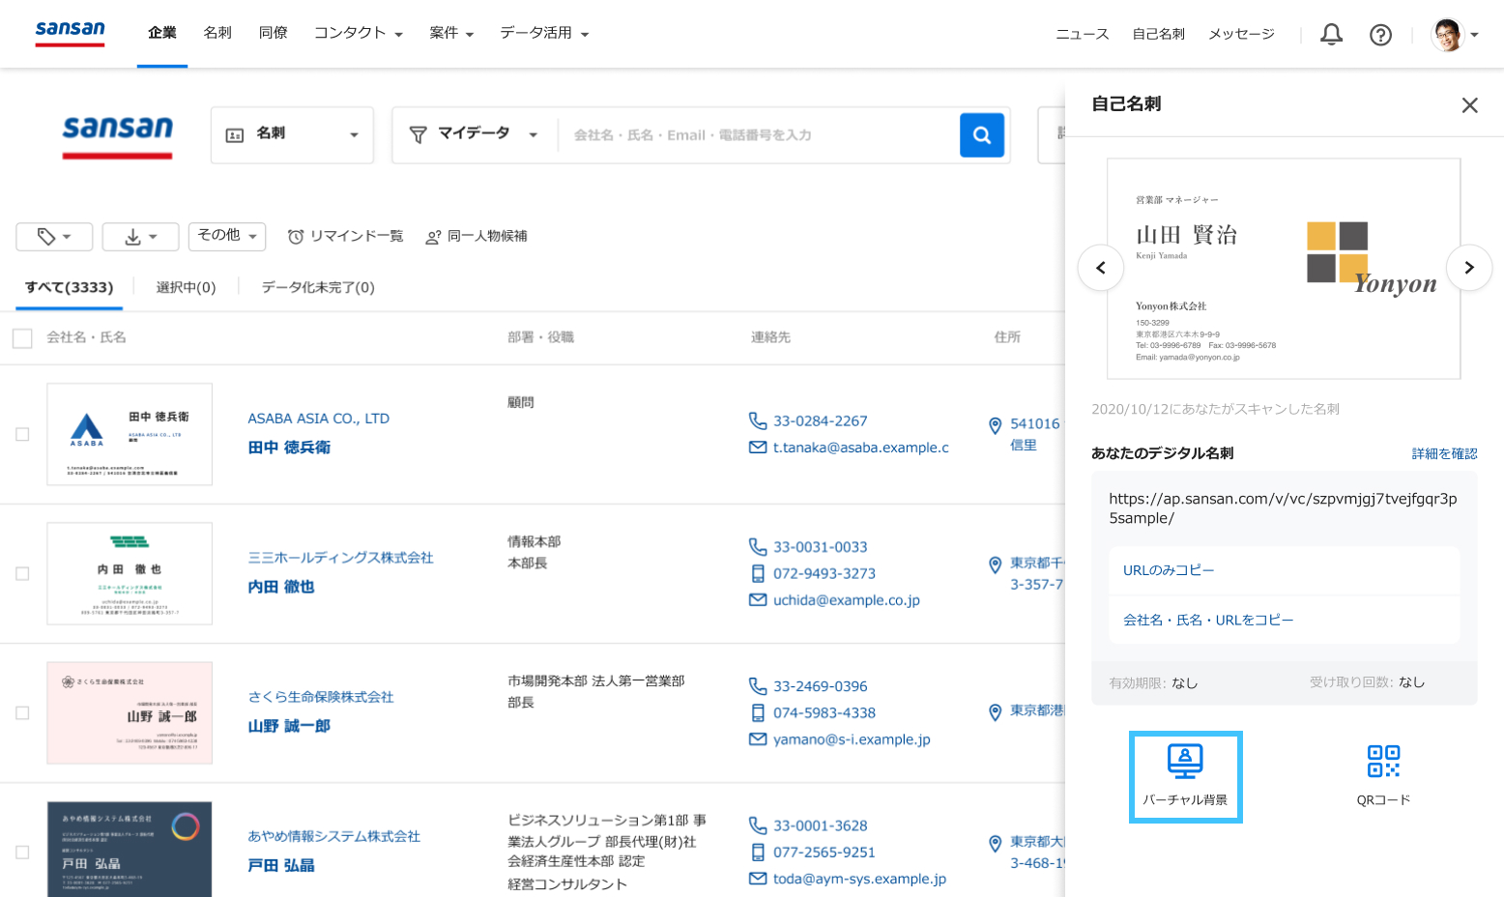Screen dimensions: 1504x897
Task: Open 自己名刺 in the top bar
Action: point(1159,35)
